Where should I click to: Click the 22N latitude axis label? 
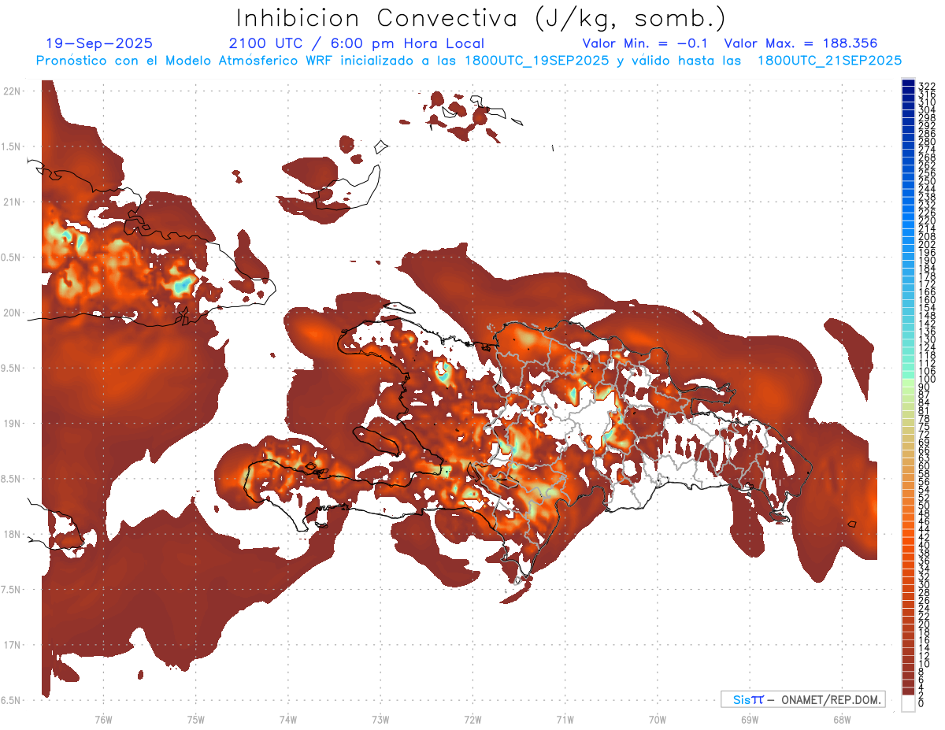(x=12, y=91)
